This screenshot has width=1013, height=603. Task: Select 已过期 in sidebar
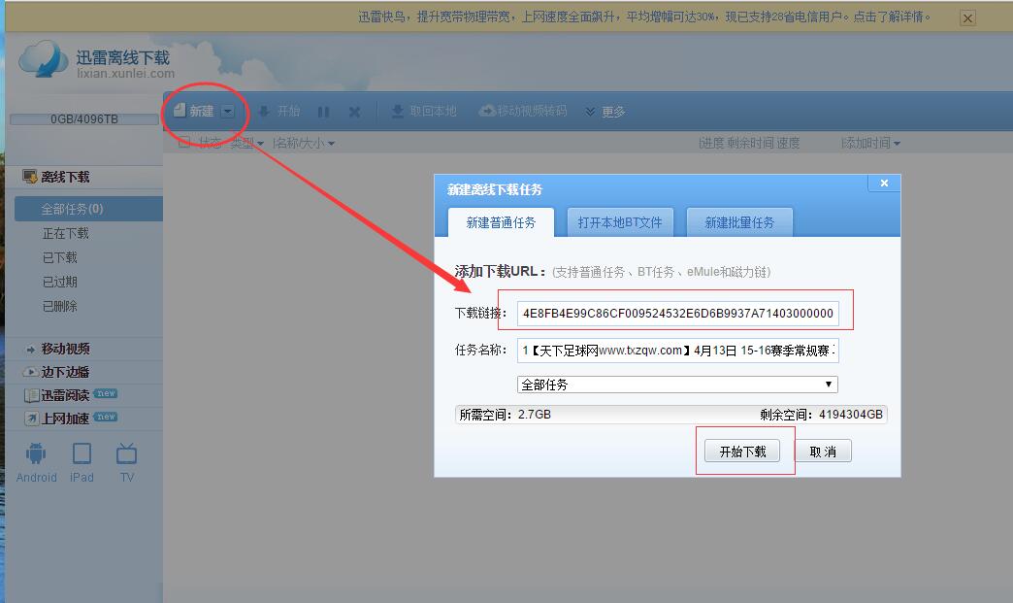click(59, 282)
